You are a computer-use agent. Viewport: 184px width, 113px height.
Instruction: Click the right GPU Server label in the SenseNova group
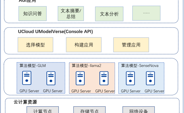pyautogui.click(x=154, y=91)
